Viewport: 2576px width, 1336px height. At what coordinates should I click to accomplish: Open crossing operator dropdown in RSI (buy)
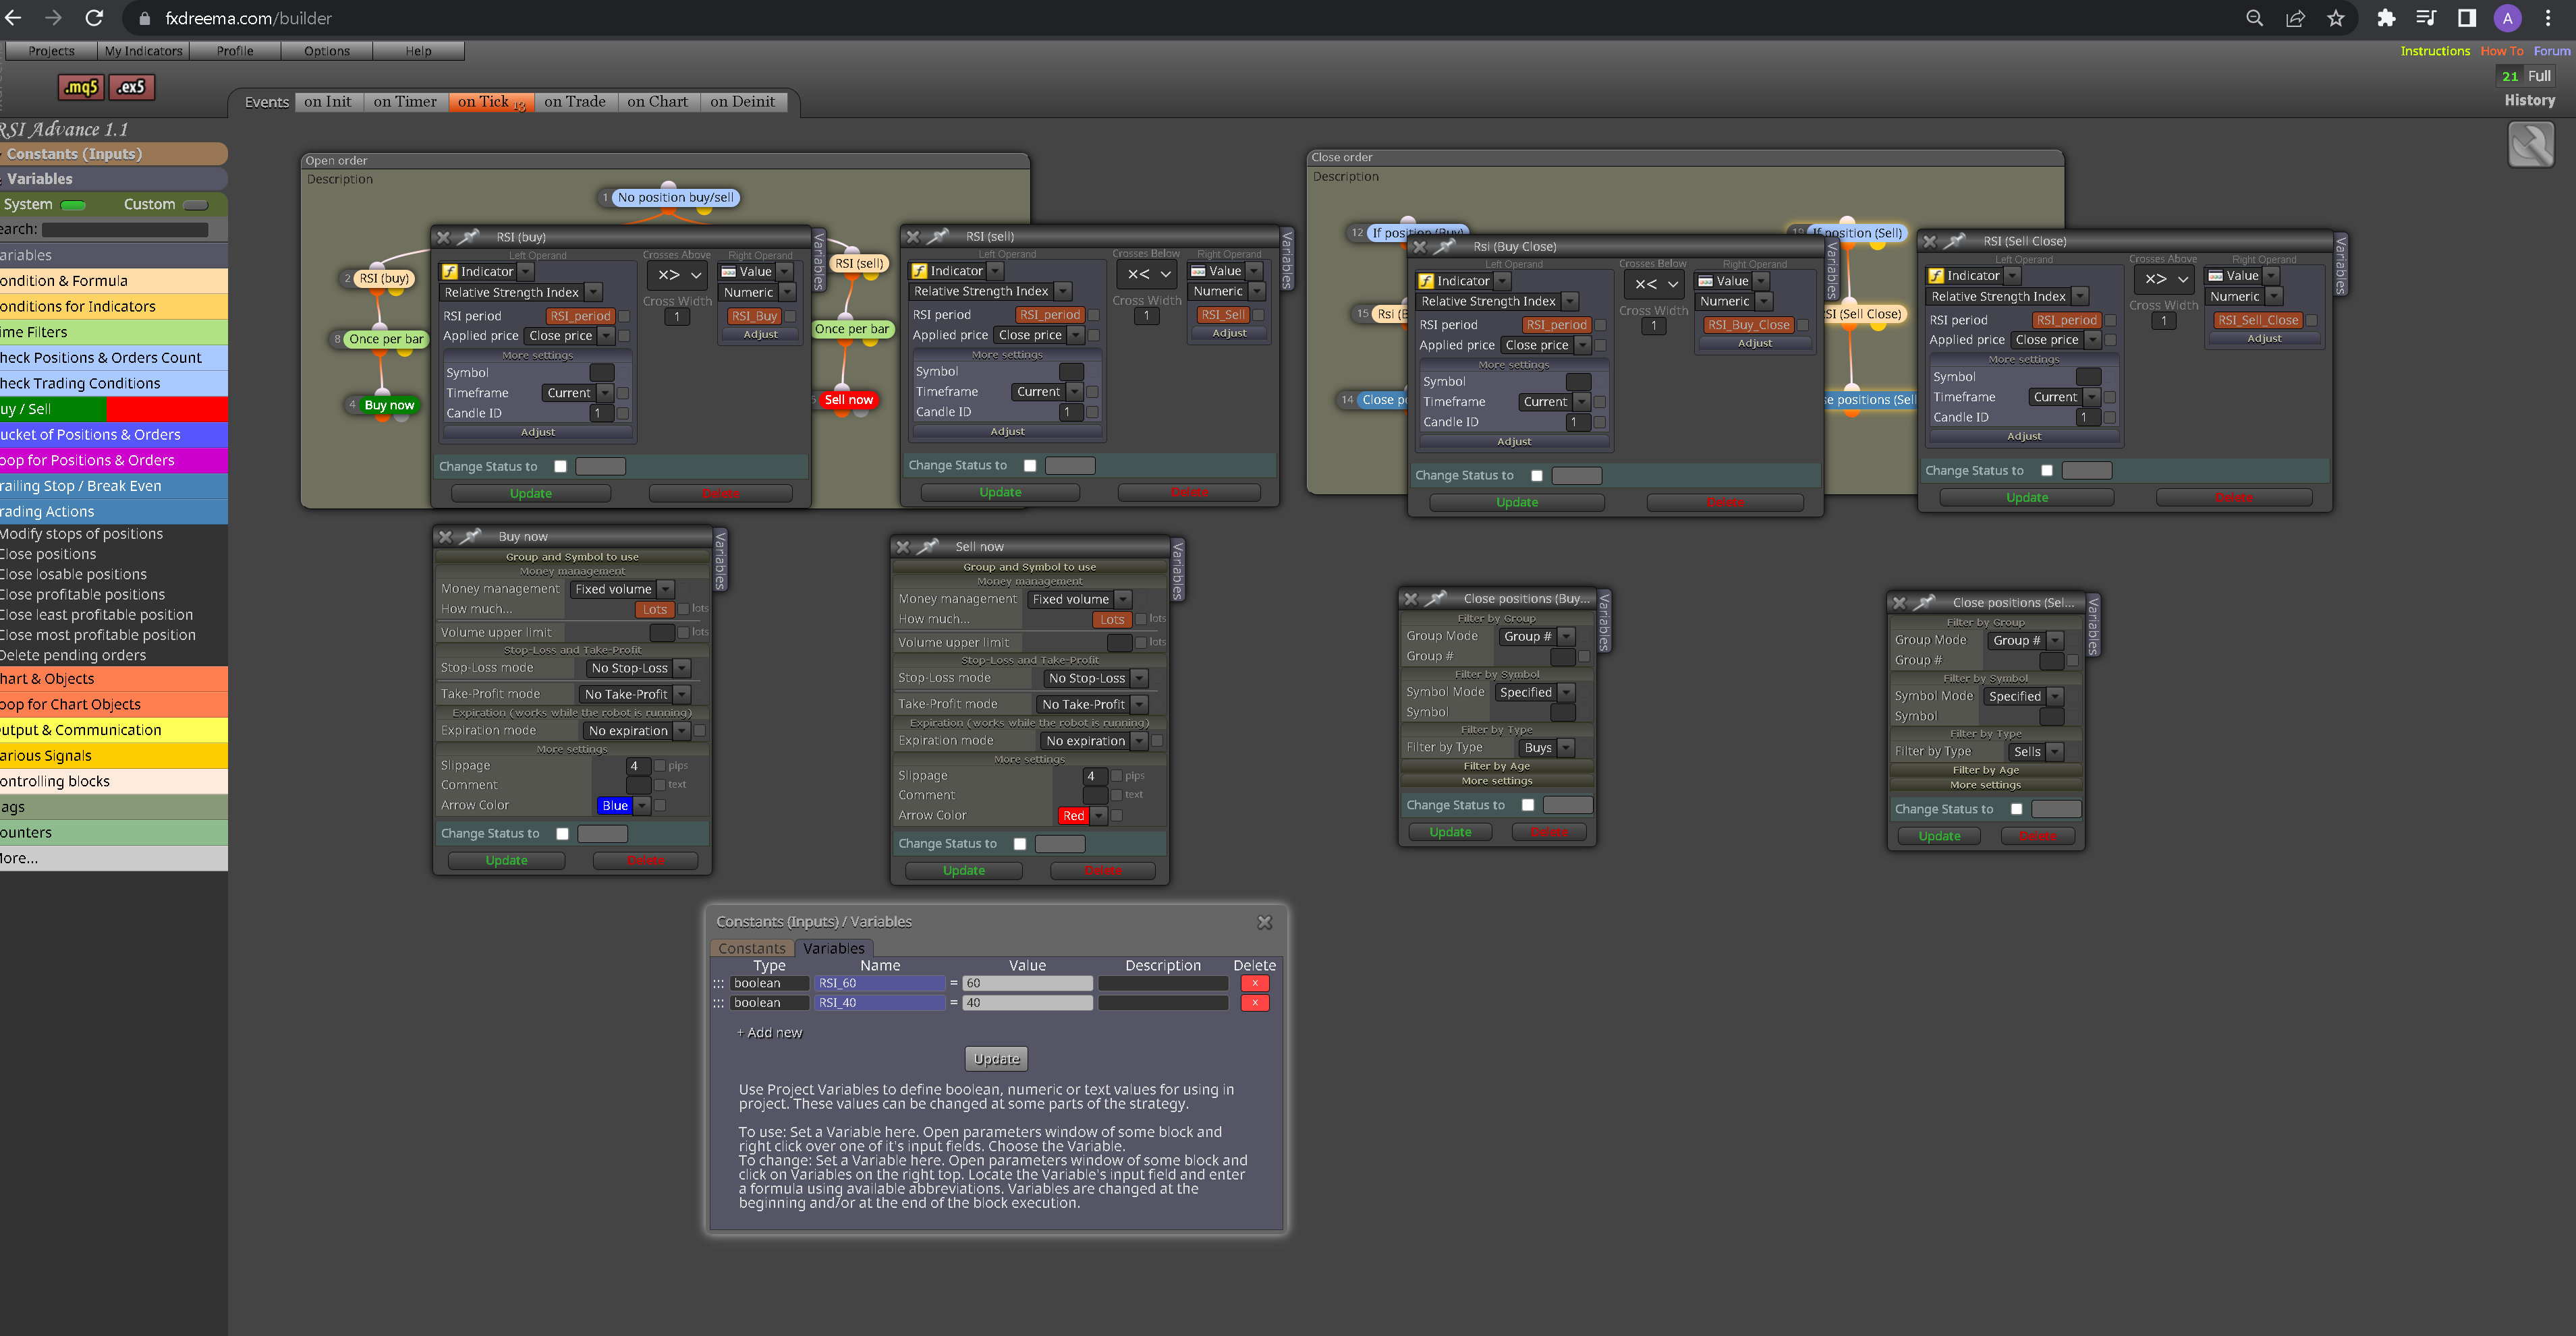coord(679,274)
